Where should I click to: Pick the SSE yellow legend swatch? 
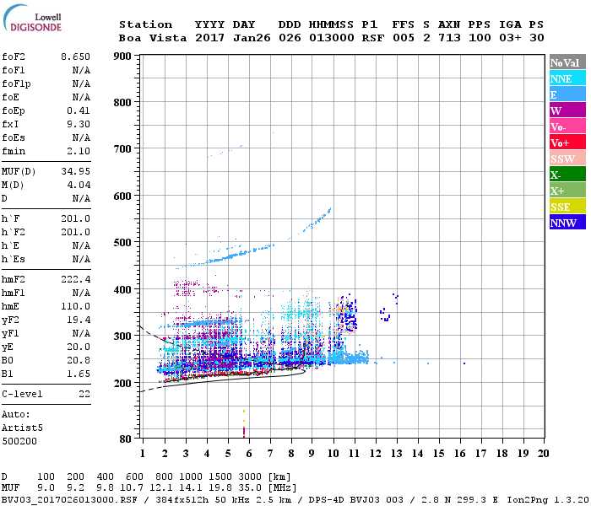point(565,207)
